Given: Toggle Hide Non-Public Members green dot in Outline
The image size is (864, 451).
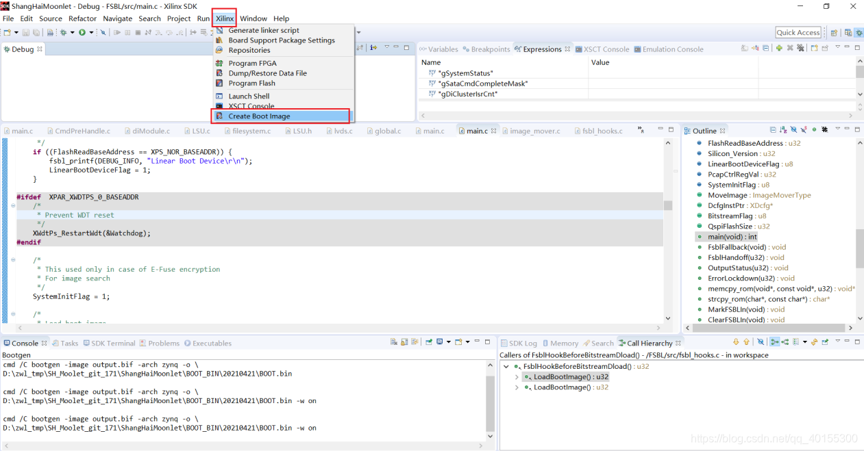Looking at the screenshot, I should 814,129.
